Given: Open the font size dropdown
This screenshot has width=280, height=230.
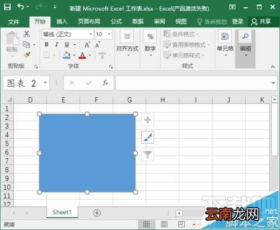Looking at the screenshot, I should click(x=109, y=34).
